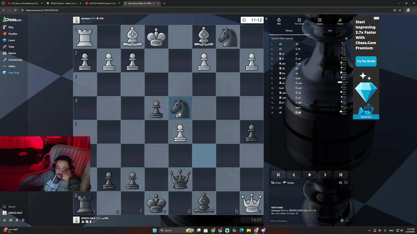Open Learn section in sidebar
417x234 pixels.
[9, 40]
